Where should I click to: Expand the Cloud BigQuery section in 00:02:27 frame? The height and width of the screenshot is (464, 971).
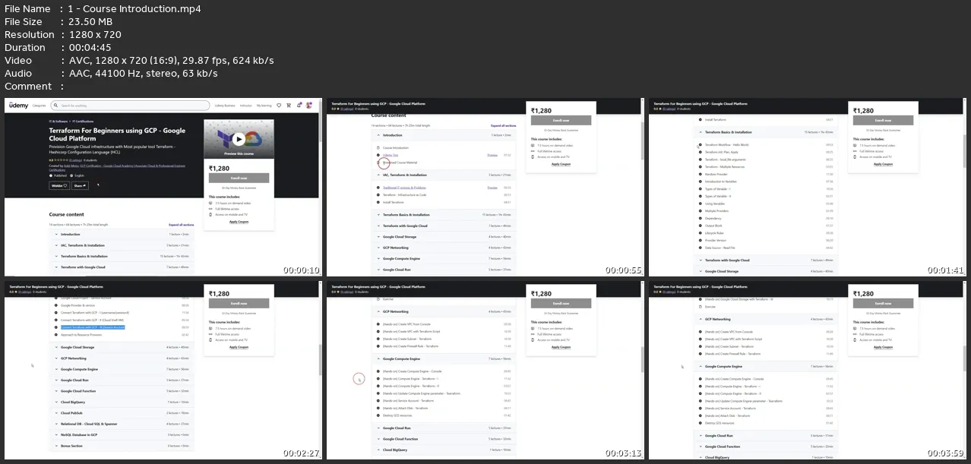(122, 402)
